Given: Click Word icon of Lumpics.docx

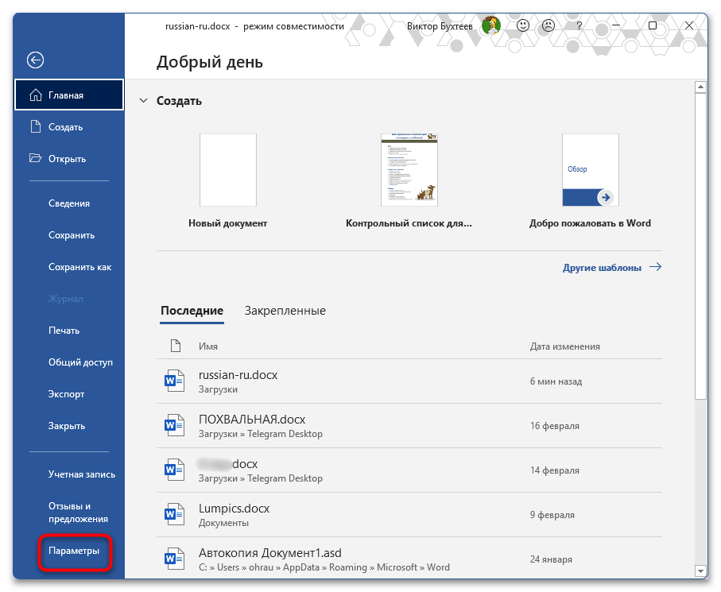Looking at the screenshot, I should coord(175,515).
